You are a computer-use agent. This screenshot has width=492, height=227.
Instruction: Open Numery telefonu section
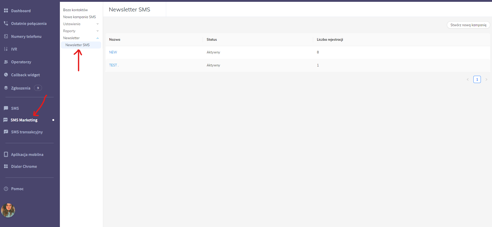26,36
